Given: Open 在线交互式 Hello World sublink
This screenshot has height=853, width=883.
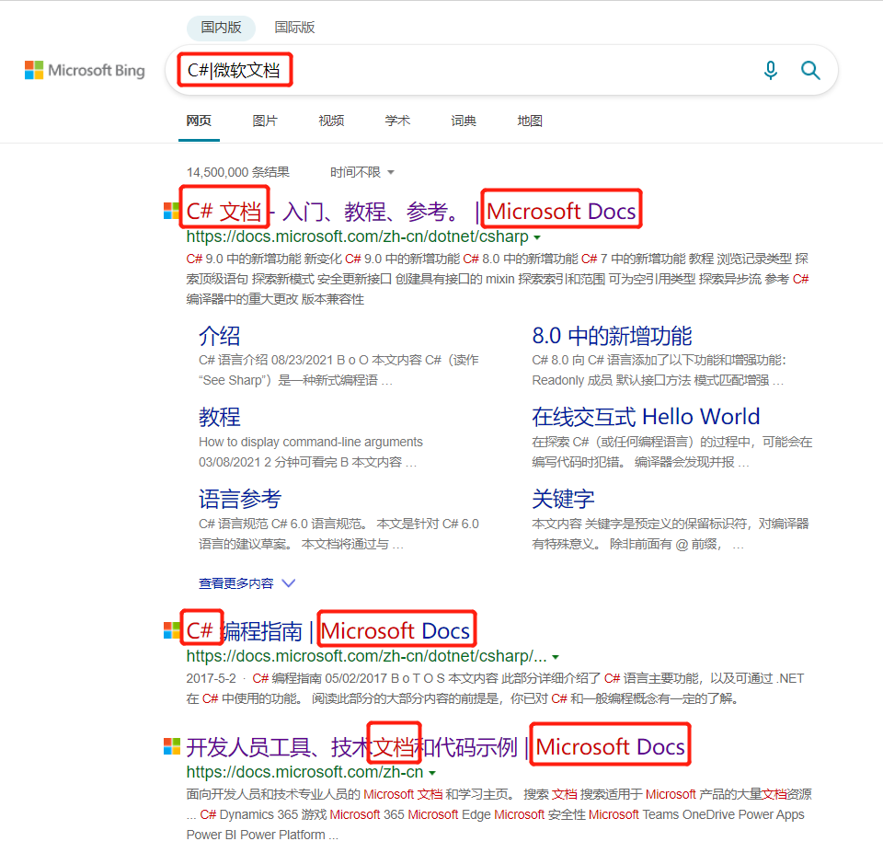Looking at the screenshot, I should (646, 417).
